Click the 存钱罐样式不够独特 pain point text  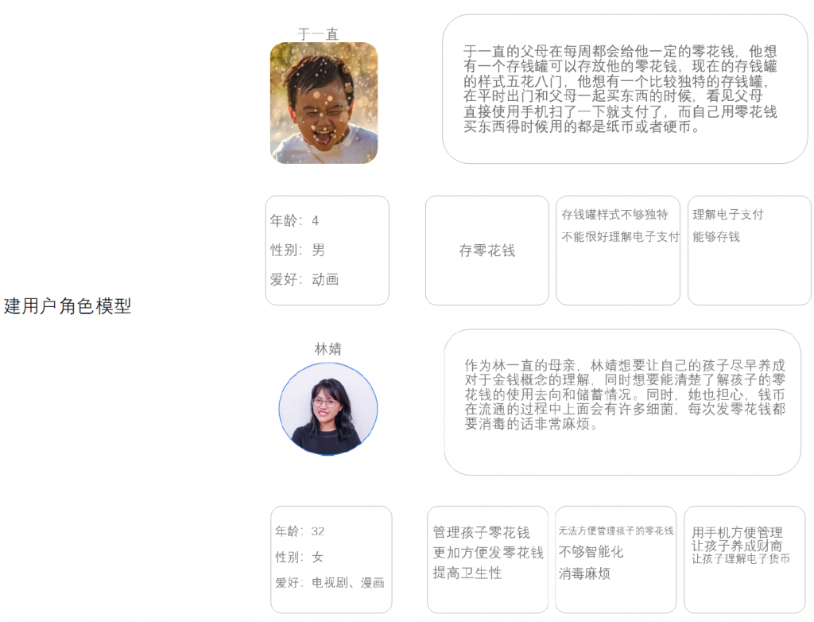tap(614, 215)
